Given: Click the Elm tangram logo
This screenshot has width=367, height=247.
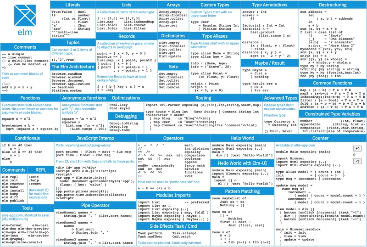Looking at the screenshot, I should pos(25,16).
